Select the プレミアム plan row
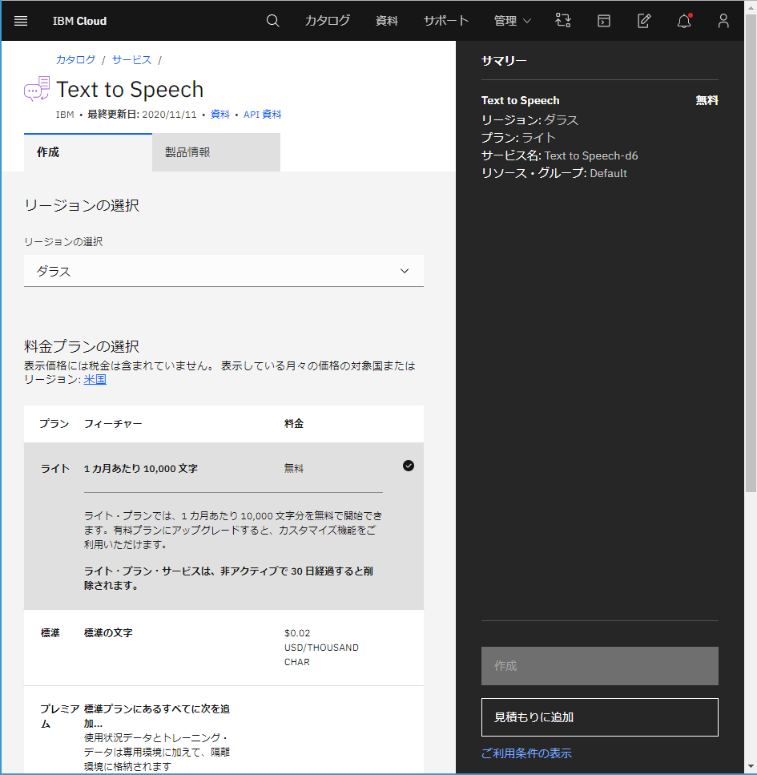The width and height of the screenshot is (757, 775). point(223,729)
